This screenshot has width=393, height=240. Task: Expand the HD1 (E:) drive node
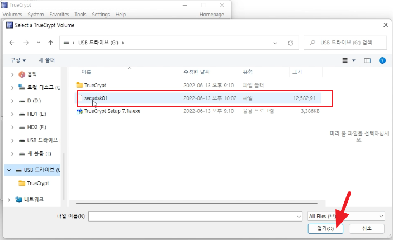click(12, 114)
